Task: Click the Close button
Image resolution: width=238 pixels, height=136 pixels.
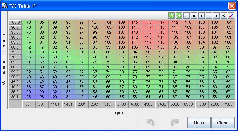Action: coord(223,123)
